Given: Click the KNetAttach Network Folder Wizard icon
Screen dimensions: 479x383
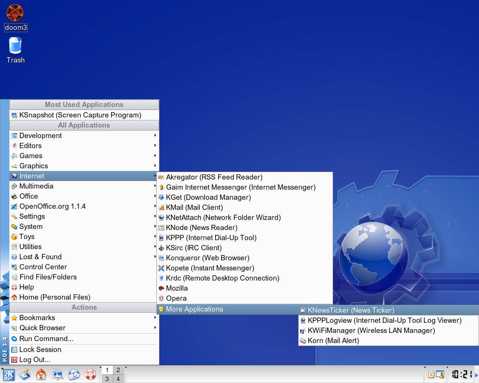Looking at the screenshot, I should click(161, 218).
